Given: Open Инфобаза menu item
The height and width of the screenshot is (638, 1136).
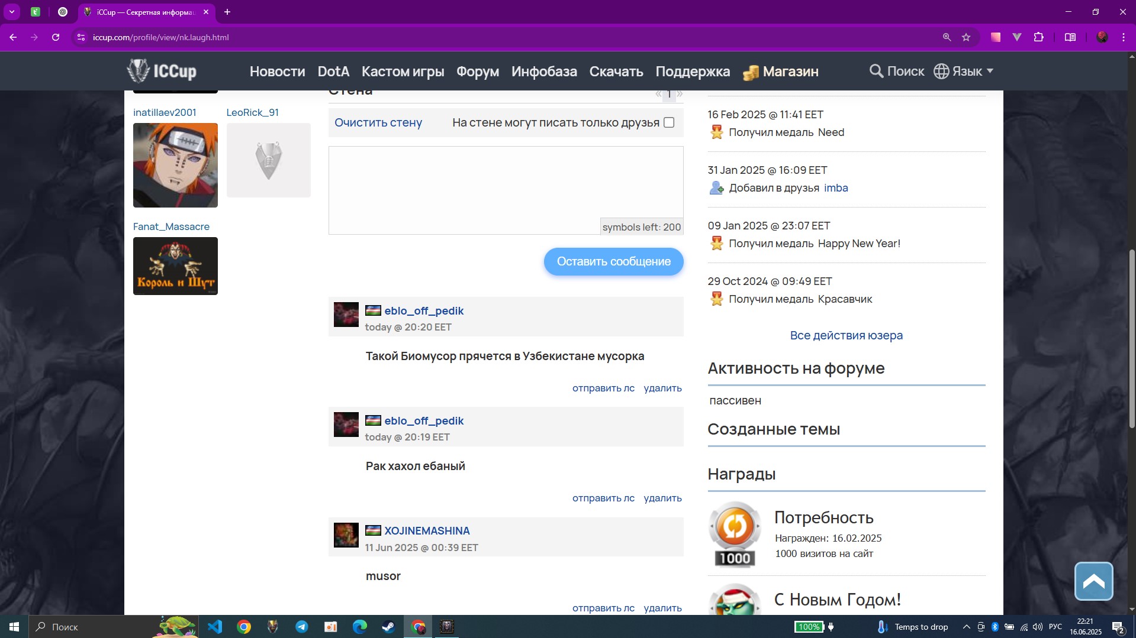Looking at the screenshot, I should (x=544, y=71).
